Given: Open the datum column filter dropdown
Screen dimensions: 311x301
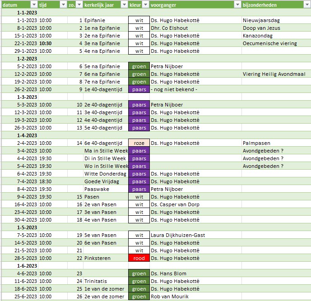Looking at the screenshot, I should pyautogui.click(x=34, y=5).
